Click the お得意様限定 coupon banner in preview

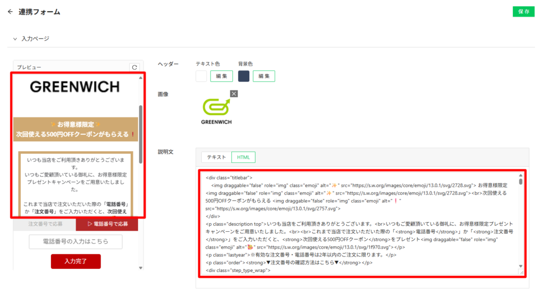[75, 129]
